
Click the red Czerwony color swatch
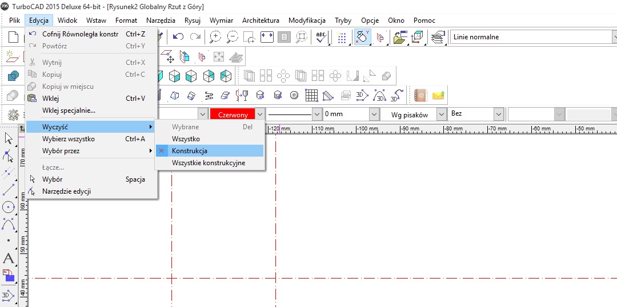click(x=233, y=114)
